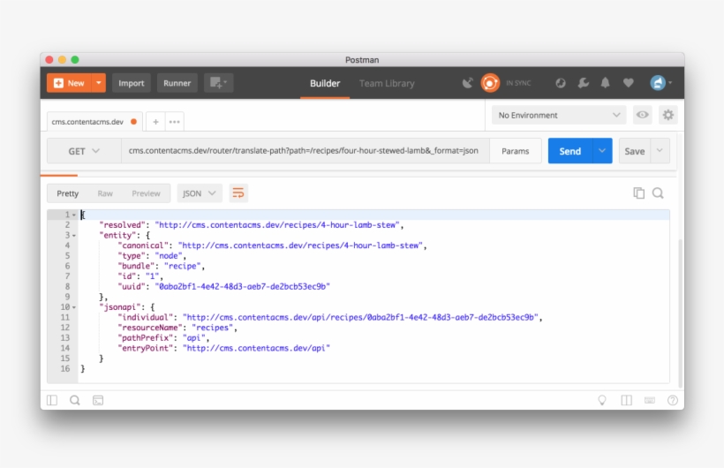Viewport: 724px width, 468px height.
Task: Open the JSON format dropdown
Action: 200,193
